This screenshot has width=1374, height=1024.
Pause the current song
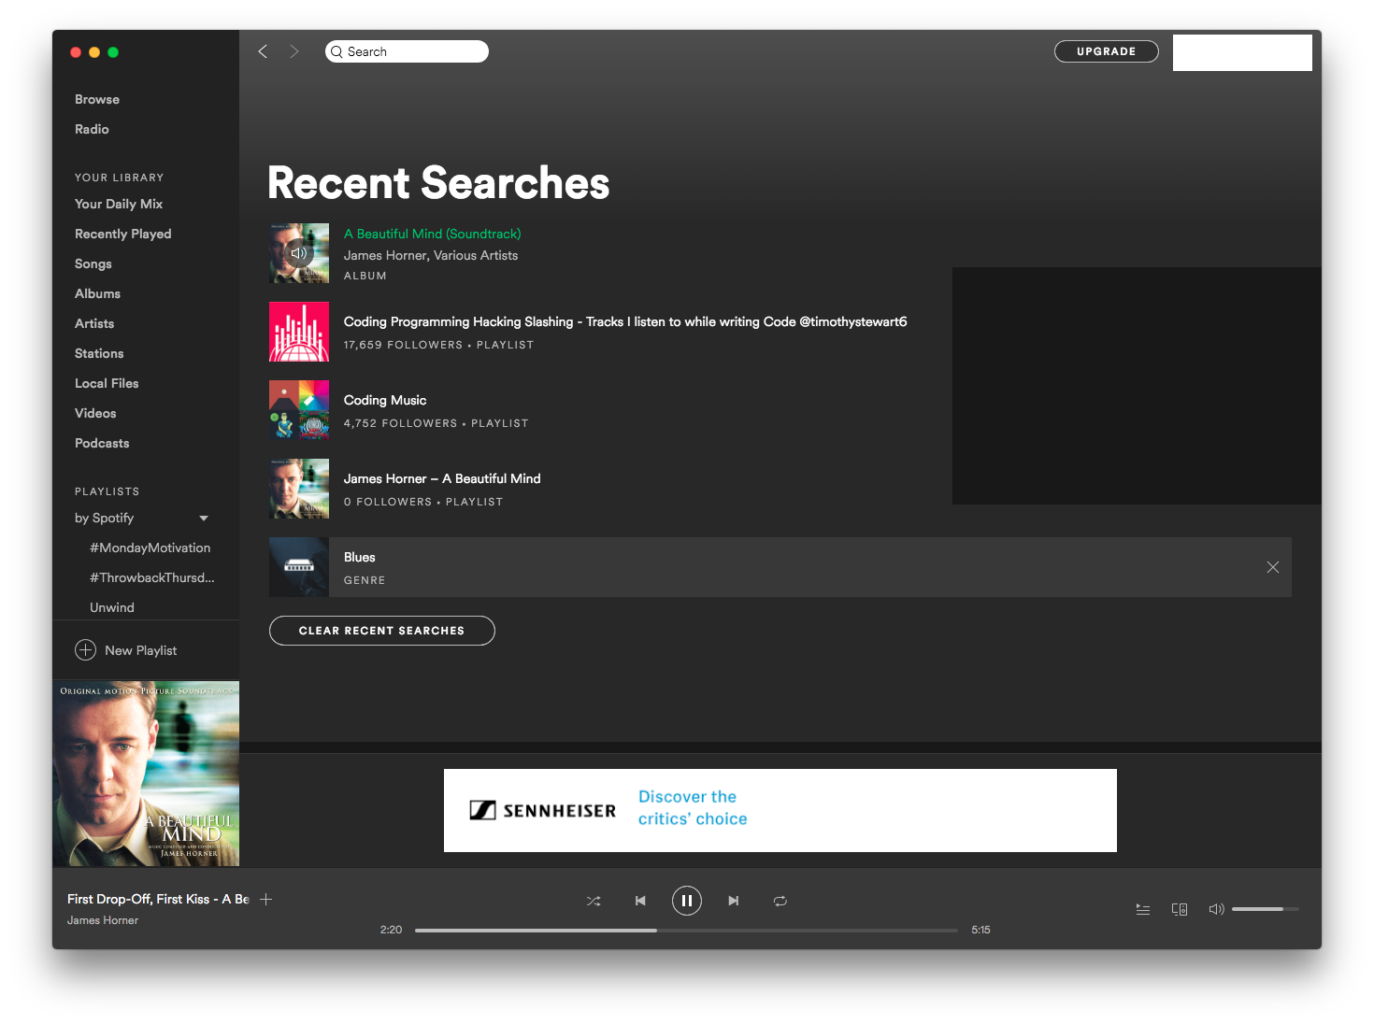click(687, 901)
